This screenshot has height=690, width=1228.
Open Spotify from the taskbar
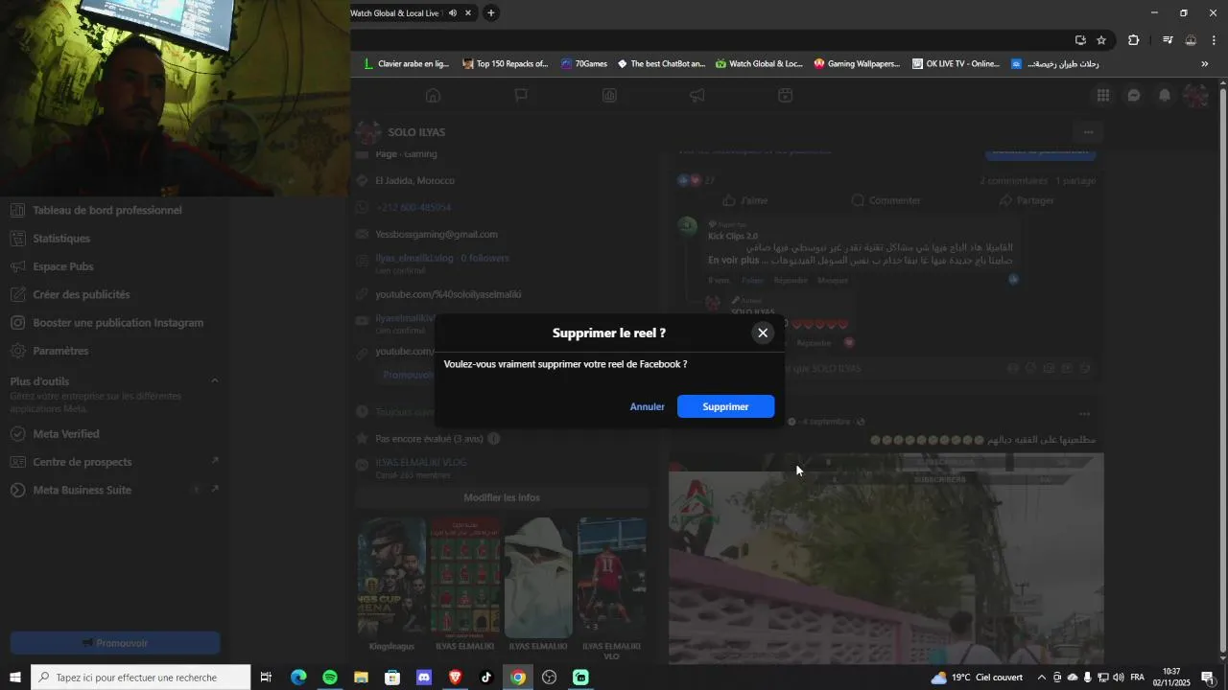[330, 678]
